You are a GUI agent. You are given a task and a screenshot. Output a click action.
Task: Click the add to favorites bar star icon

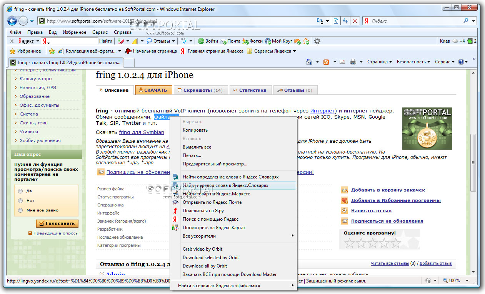(52, 51)
